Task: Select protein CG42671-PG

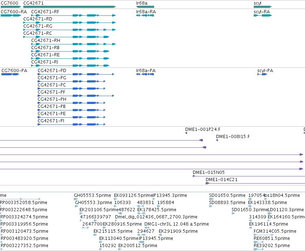Action: coord(52,78)
